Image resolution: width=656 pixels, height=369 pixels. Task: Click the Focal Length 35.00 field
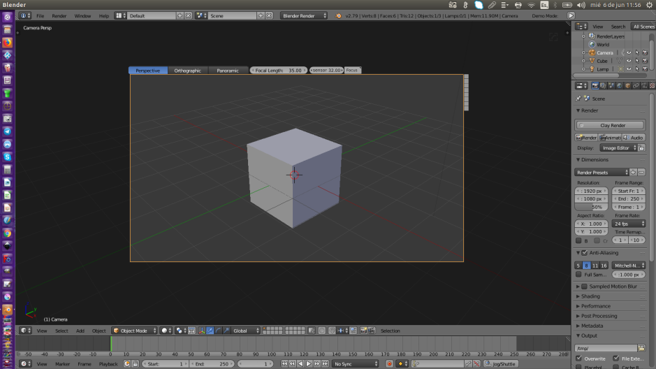tap(279, 71)
